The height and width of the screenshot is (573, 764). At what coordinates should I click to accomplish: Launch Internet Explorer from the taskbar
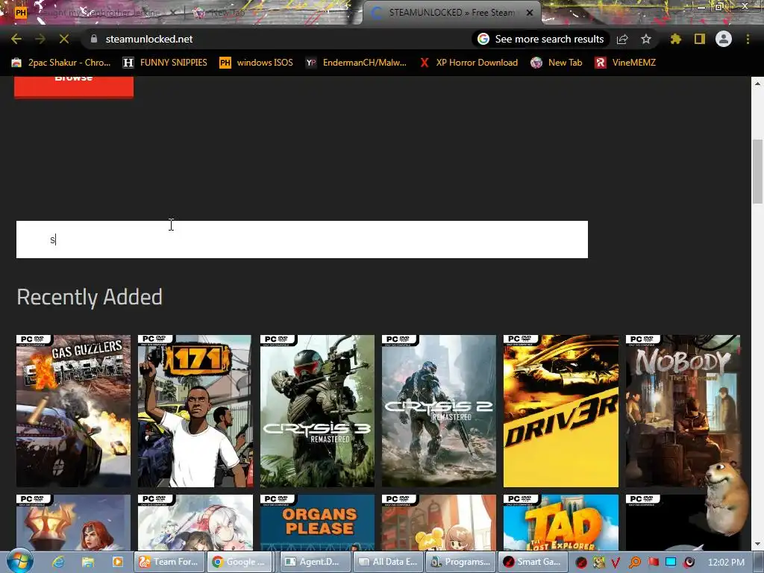(58, 562)
